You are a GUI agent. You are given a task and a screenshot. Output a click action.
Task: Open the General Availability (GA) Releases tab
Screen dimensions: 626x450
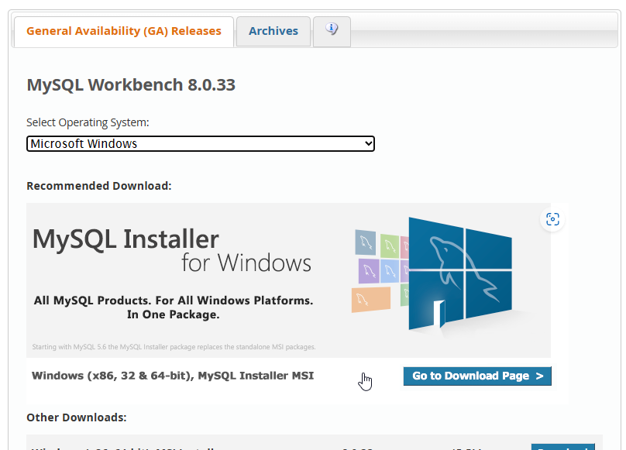pyautogui.click(x=124, y=32)
